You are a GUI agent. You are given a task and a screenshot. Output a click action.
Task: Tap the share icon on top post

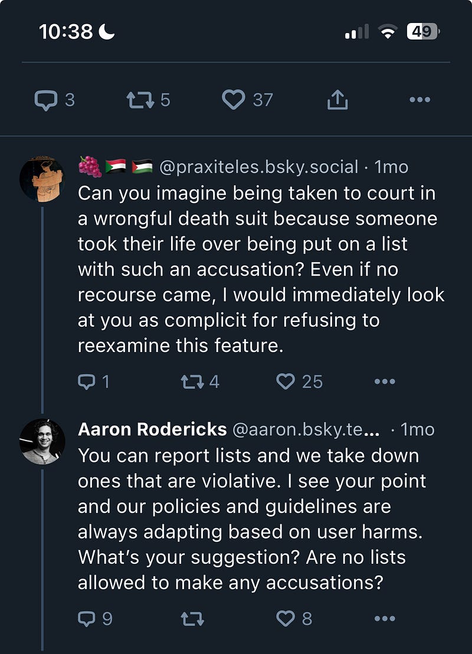click(337, 100)
